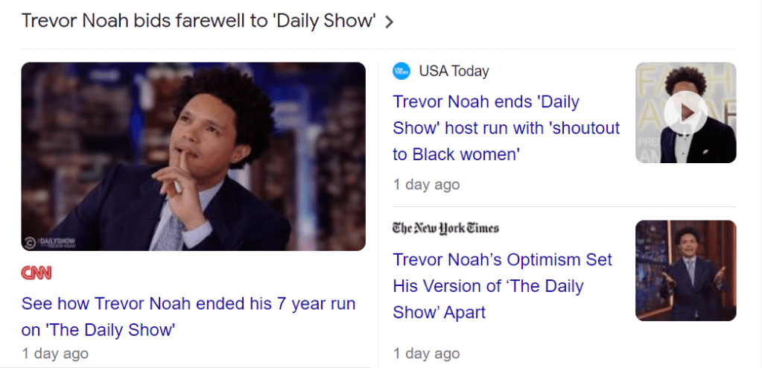Click '1 day ago' under the New York Times headline
The width and height of the screenshot is (762, 368).
(426, 353)
